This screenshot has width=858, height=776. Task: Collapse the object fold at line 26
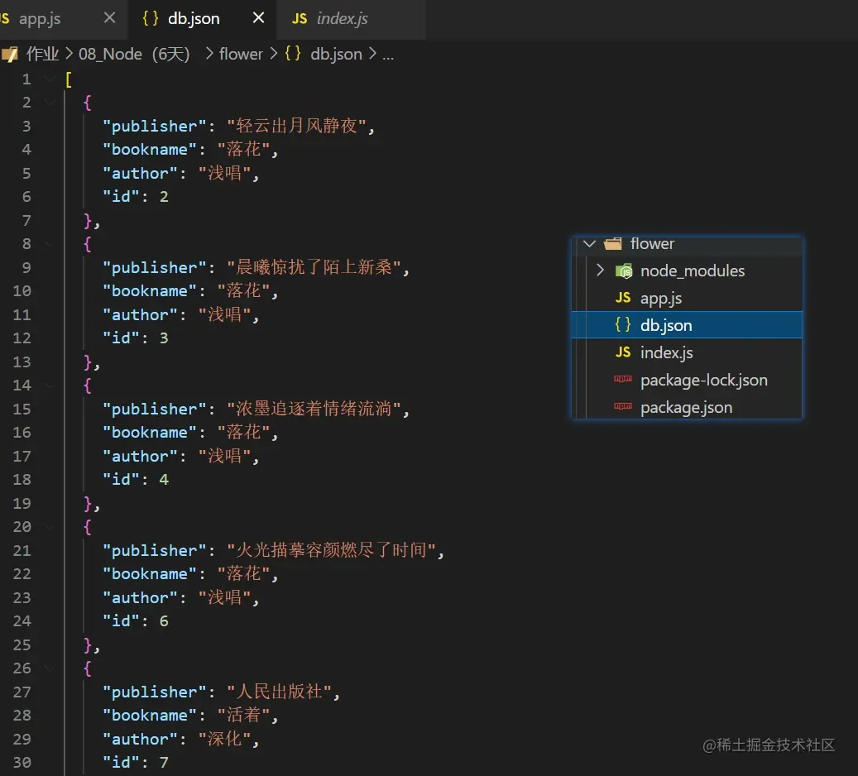(50, 668)
